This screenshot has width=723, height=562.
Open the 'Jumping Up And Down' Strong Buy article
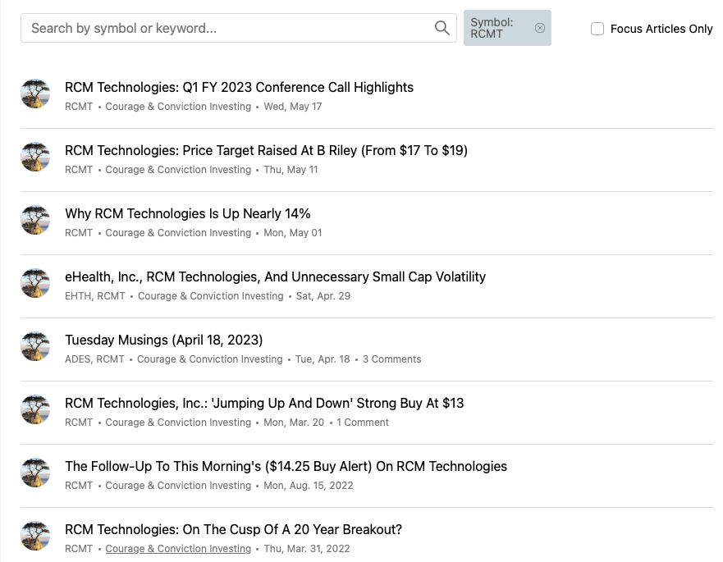coord(264,404)
